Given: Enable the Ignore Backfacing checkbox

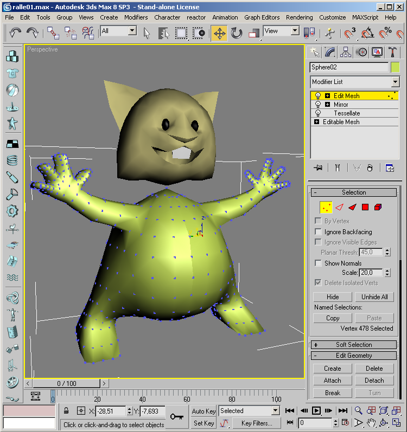Looking at the screenshot, I should pos(319,232).
